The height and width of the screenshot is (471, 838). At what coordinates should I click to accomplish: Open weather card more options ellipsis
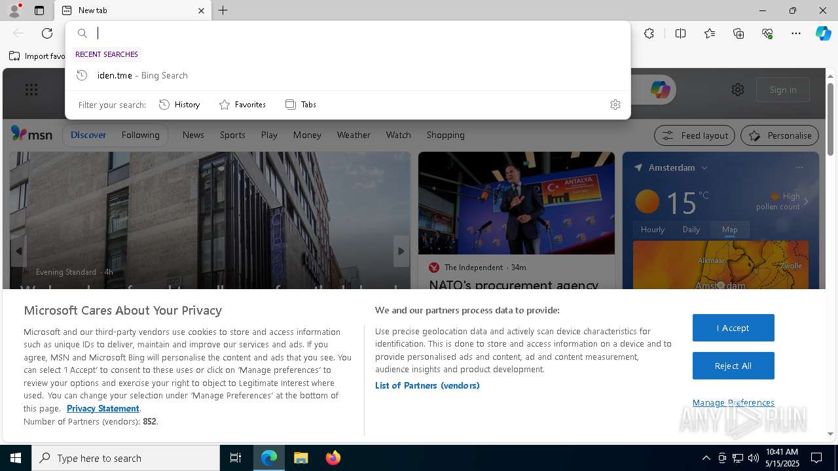click(x=799, y=167)
